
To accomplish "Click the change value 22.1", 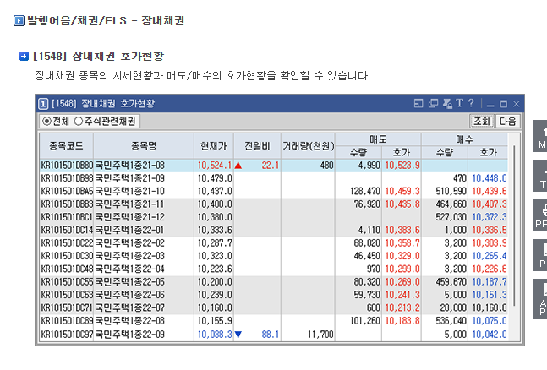I will click(271, 166).
